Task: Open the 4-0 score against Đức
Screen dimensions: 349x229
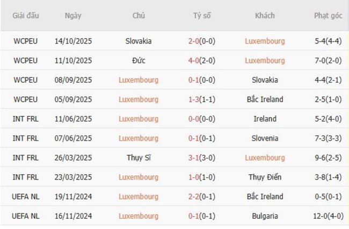Action: [x=194, y=60]
